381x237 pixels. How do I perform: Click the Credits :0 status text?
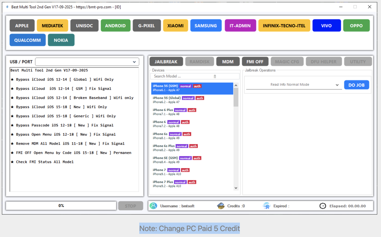point(236,206)
